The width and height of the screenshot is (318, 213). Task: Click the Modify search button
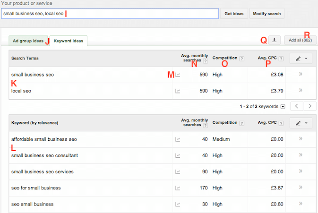266,14
